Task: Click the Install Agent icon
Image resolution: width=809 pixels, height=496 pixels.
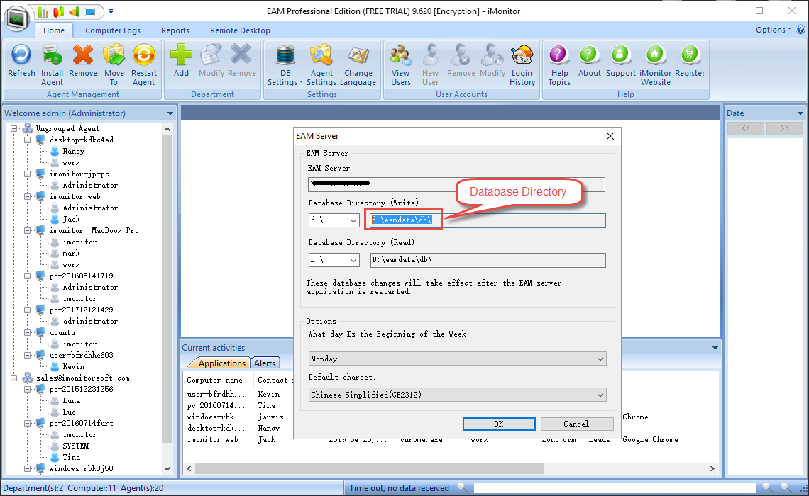Action: point(52,55)
